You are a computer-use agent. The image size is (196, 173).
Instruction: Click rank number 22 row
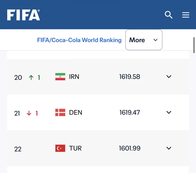pyautogui.click(x=98, y=148)
